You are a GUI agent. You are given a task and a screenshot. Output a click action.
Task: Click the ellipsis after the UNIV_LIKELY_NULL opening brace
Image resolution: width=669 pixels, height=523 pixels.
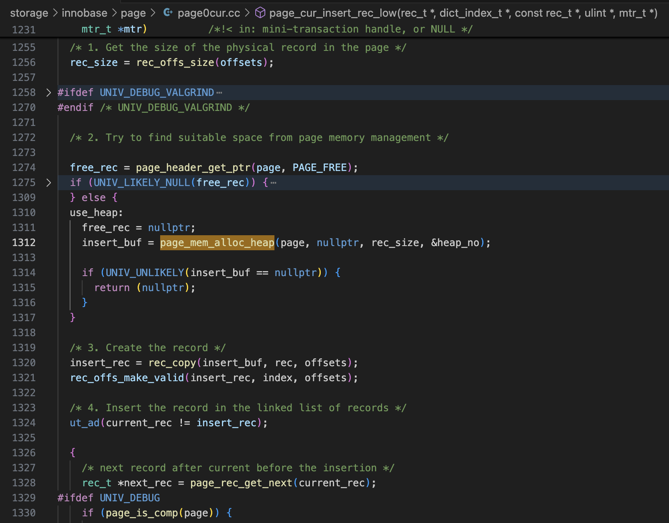[273, 183]
